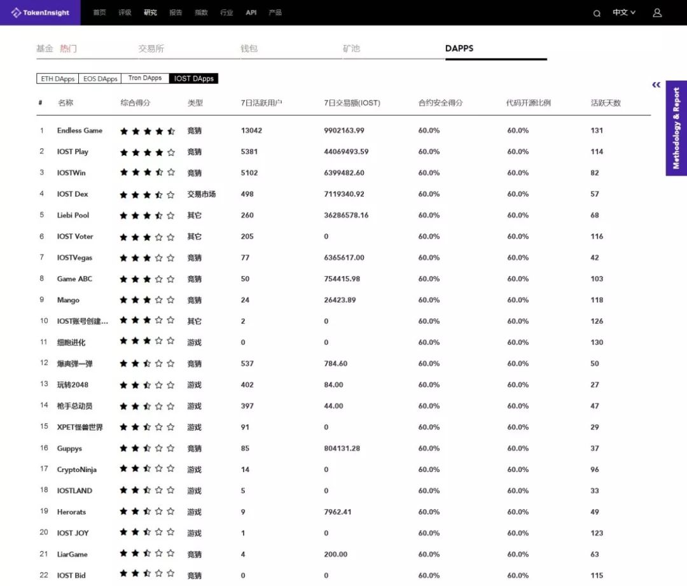The width and height of the screenshot is (687, 586).
Task: Open the Herorats entry
Action: pyautogui.click(x=71, y=512)
